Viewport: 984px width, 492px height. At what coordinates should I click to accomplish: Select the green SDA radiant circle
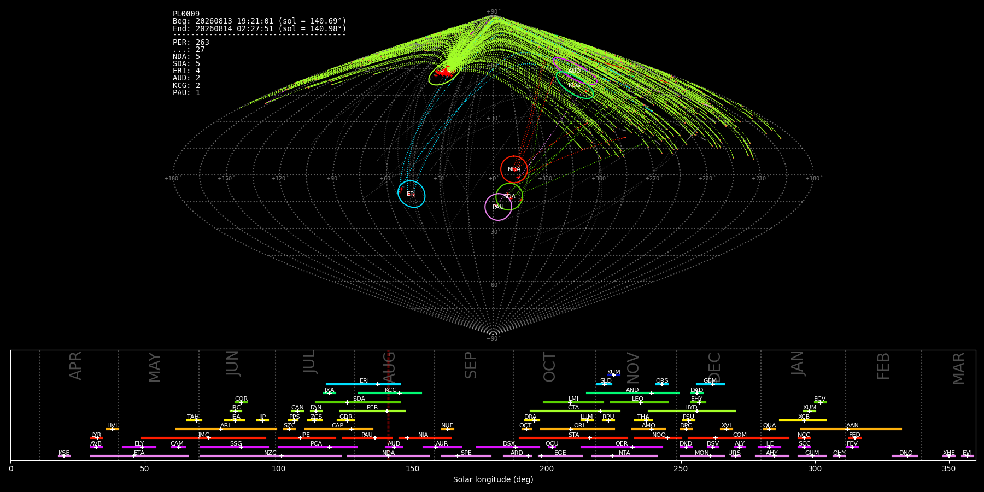509,196
